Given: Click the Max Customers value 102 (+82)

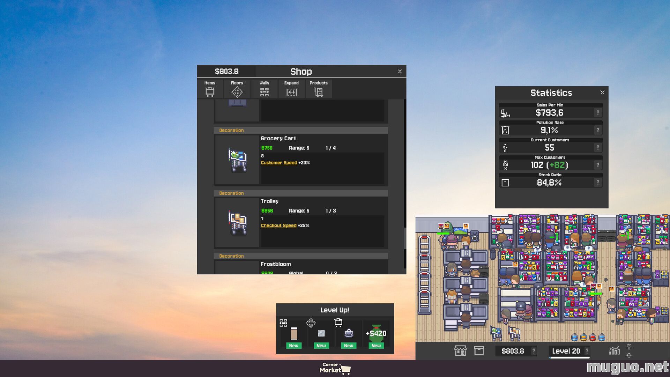Looking at the screenshot, I should point(550,165).
